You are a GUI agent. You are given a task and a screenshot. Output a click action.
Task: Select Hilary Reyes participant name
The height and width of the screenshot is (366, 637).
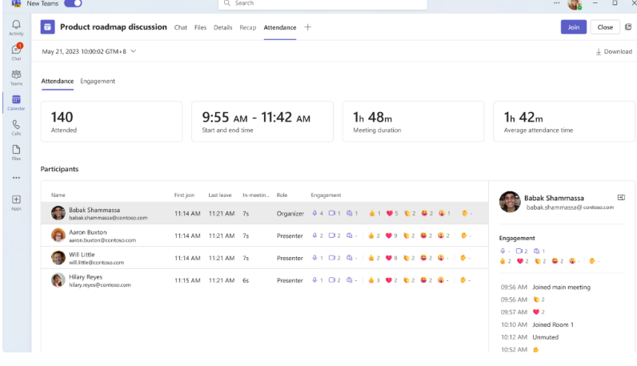pyautogui.click(x=86, y=276)
